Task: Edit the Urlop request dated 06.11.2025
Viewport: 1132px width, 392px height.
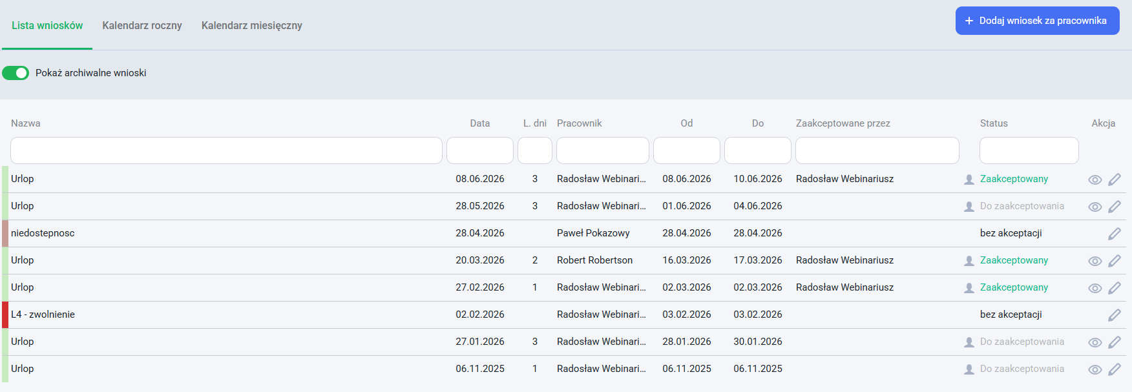Action: [x=1115, y=369]
